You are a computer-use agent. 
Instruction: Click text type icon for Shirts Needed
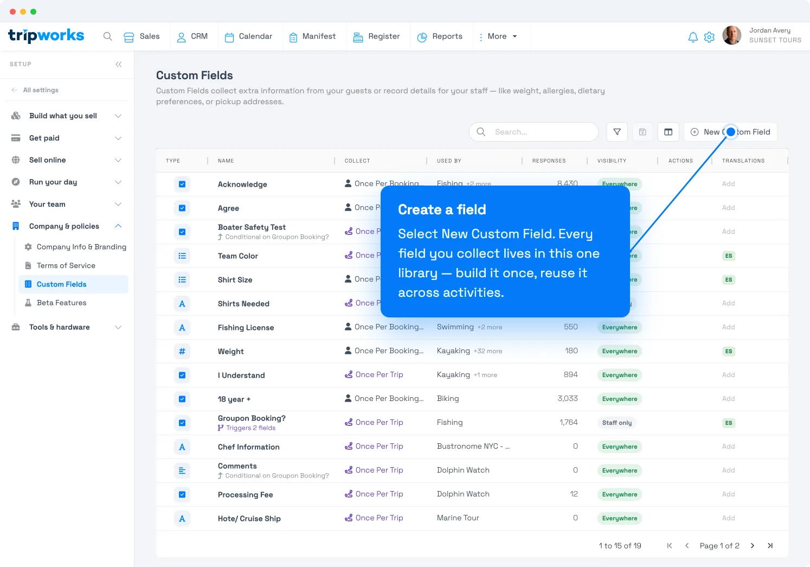(x=182, y=303)
